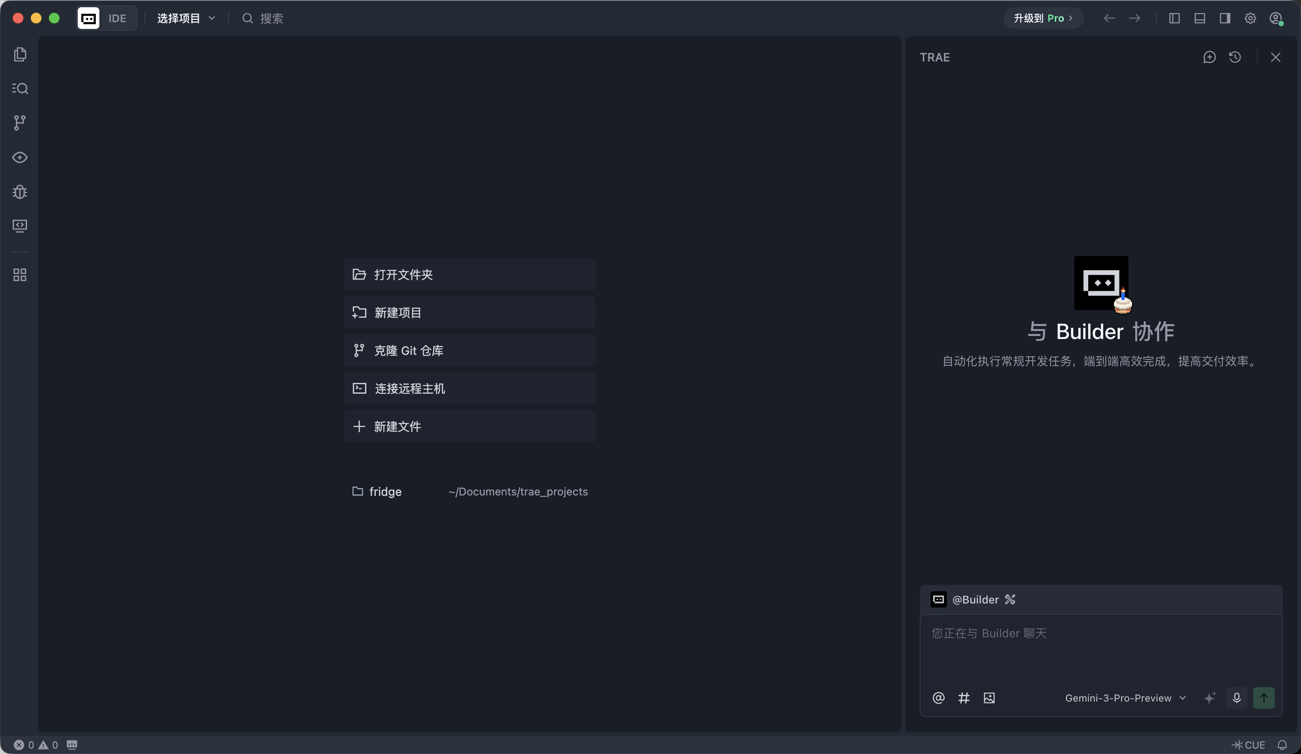Select 打开文件夹 open folder option
Screen dimensions: 1301x754
pos(469,275)
